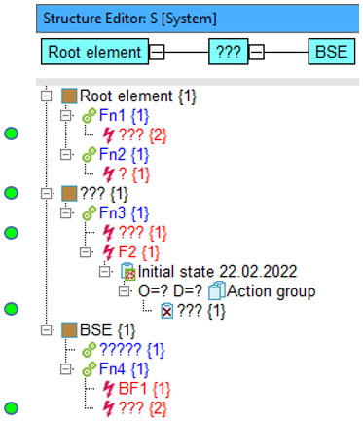
Task: Click the gear icon next to ????? function
Action: click(x=89, y=350)
